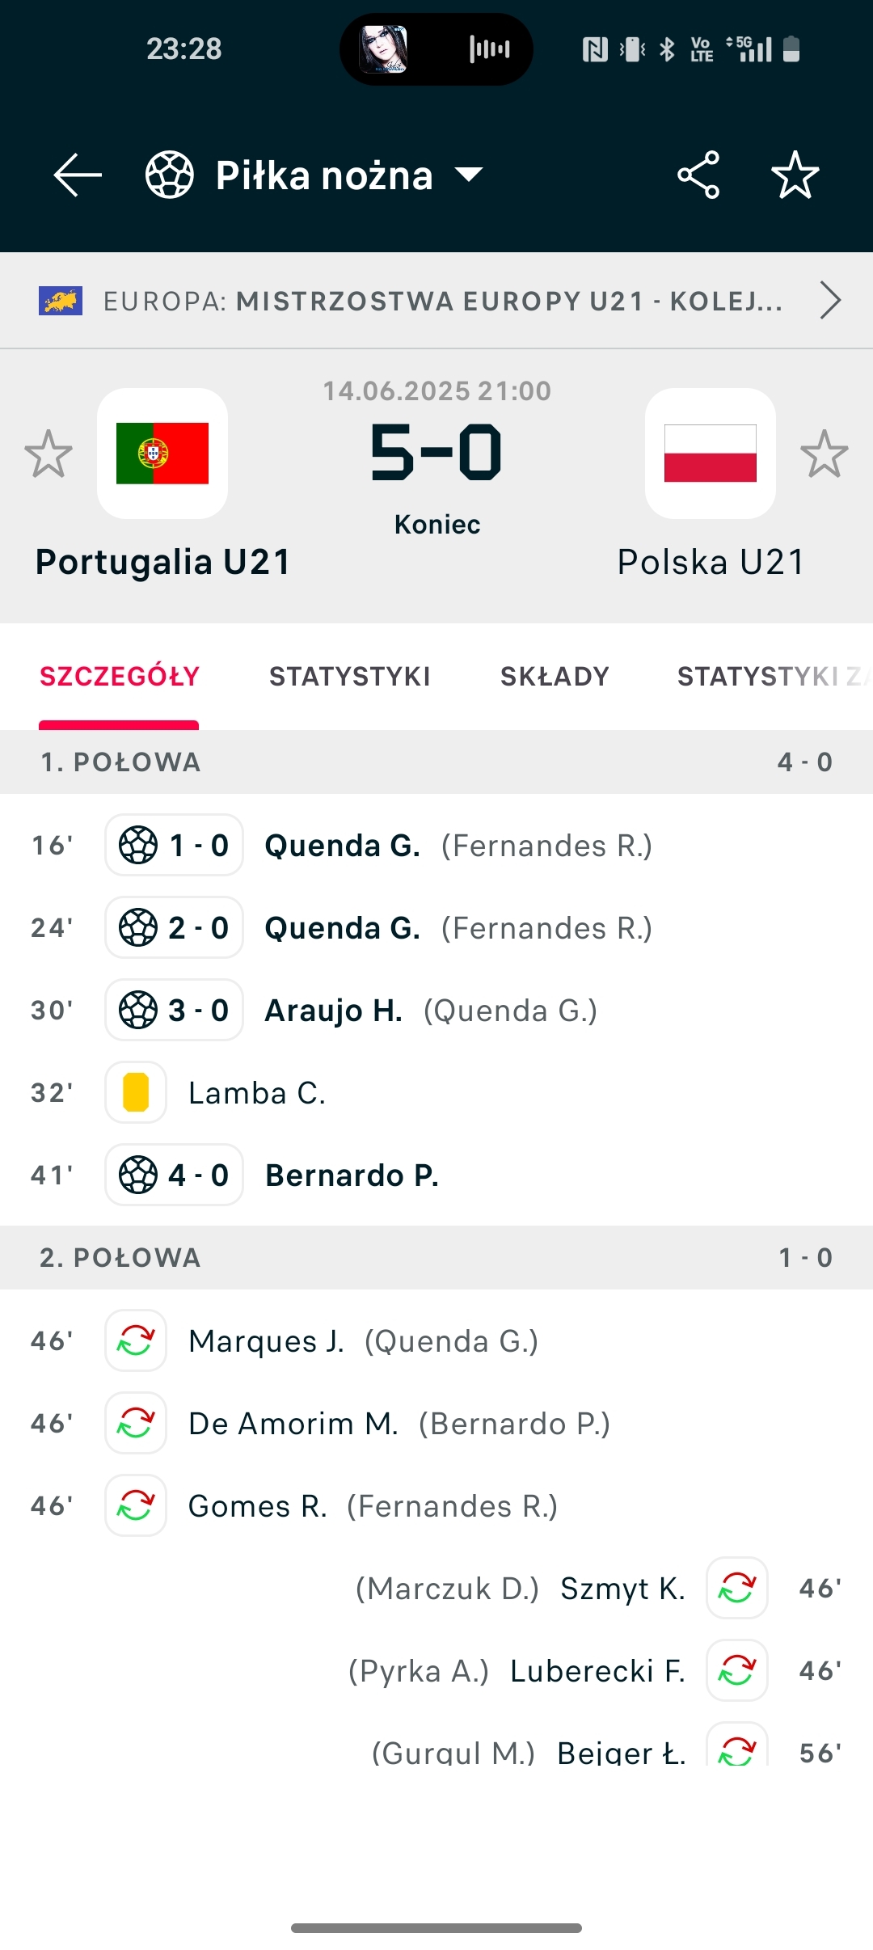Tap the Portugal flag team logo

tap(162, 454)
